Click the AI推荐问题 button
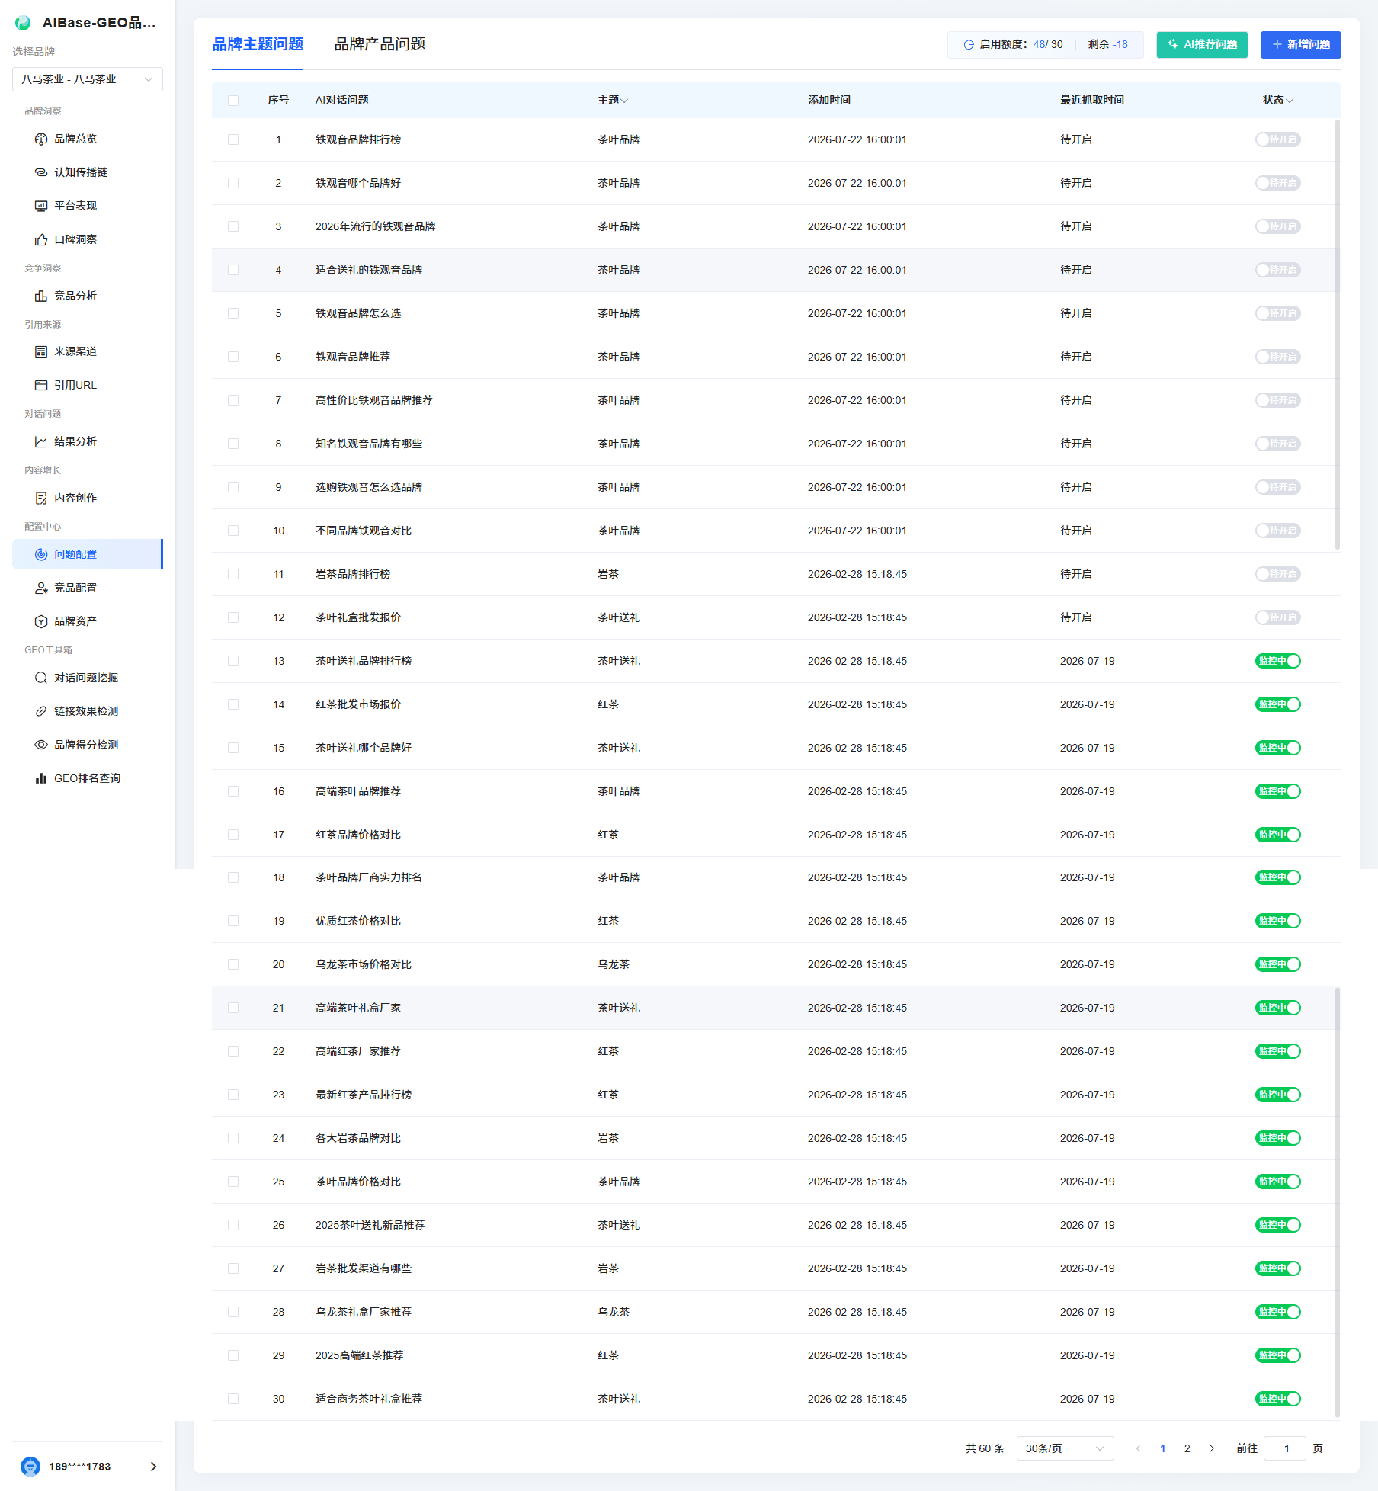This screenshot has width=1378, height=1491. point(1202,45)
